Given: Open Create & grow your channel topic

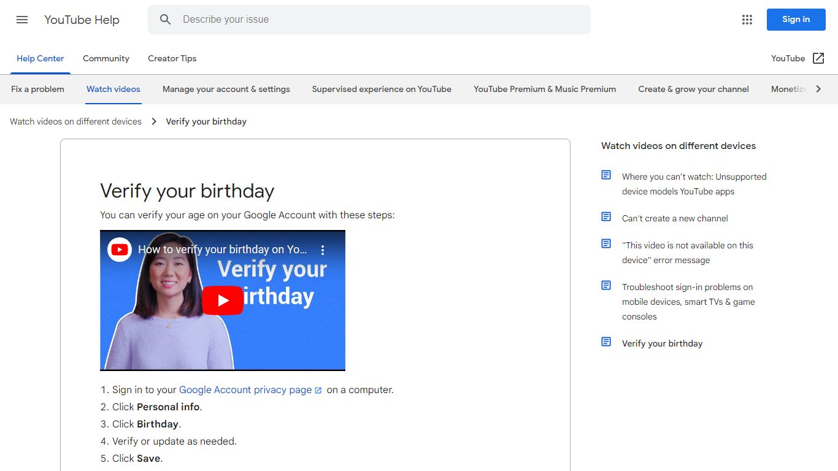Looking at the screenshot, I should [x=693, y=89].
